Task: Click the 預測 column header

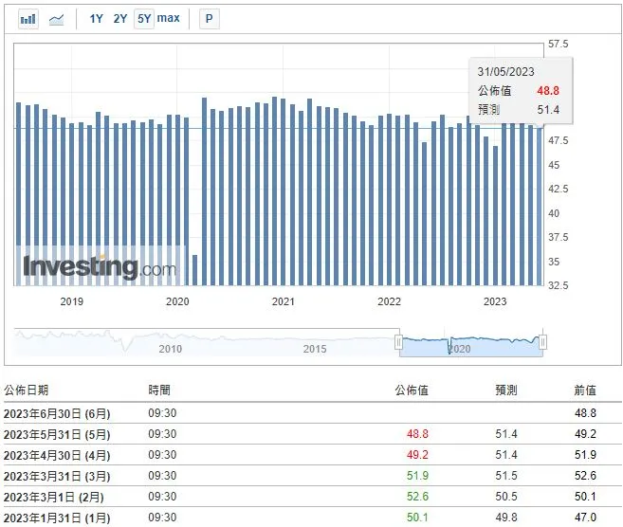Action: click(x=505, y=390)
